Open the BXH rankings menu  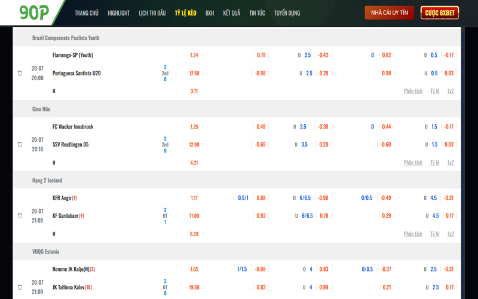(x=210, y=13)
